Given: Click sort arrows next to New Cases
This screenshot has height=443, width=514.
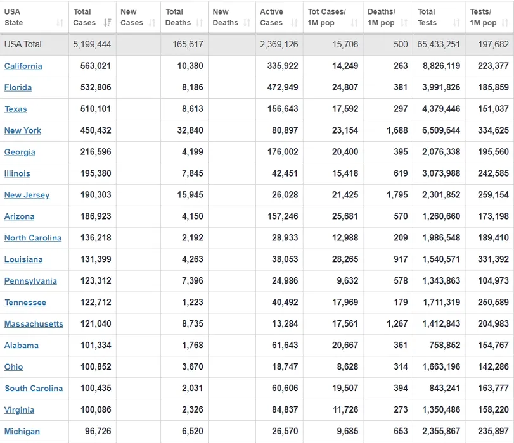Looking at the screenshot, I should (152, 23).
